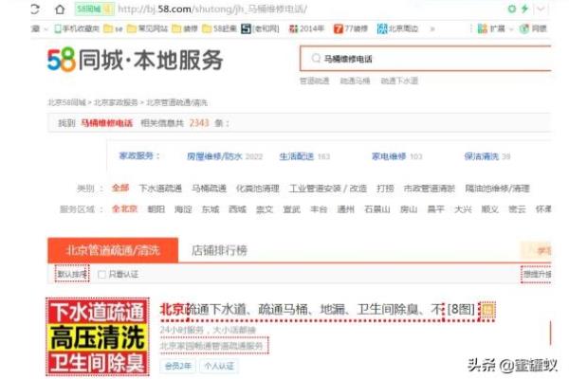
Task: Filter by the 化粪池清理 category
Action: [x=258, y=189]
